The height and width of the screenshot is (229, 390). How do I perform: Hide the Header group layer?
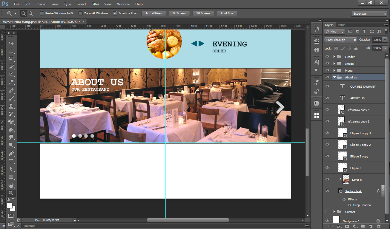point(327,57)
